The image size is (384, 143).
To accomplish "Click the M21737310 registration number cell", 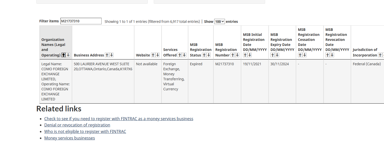I will tap(224, 64).
